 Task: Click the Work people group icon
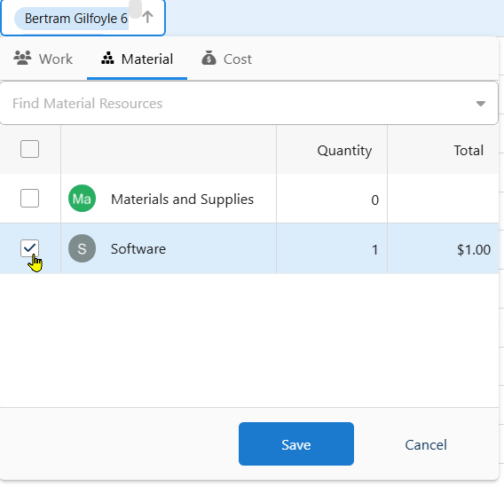pyautogui.click(x=22, y=59)
